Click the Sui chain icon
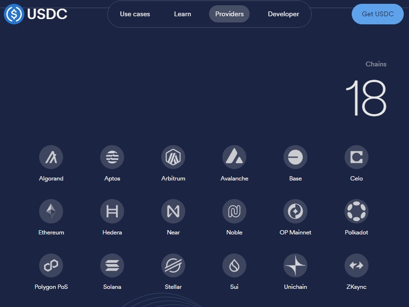This screenshot has width=409, height=307. point(234,265)
